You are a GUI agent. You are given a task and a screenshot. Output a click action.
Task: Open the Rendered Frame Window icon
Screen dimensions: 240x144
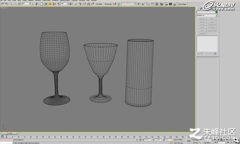[170, 4]
